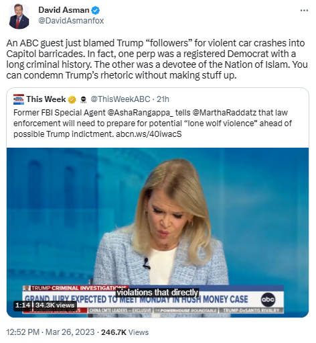Open the David Asman display name
Viewport: 316px width, 343px height.
tap(64, 10)
